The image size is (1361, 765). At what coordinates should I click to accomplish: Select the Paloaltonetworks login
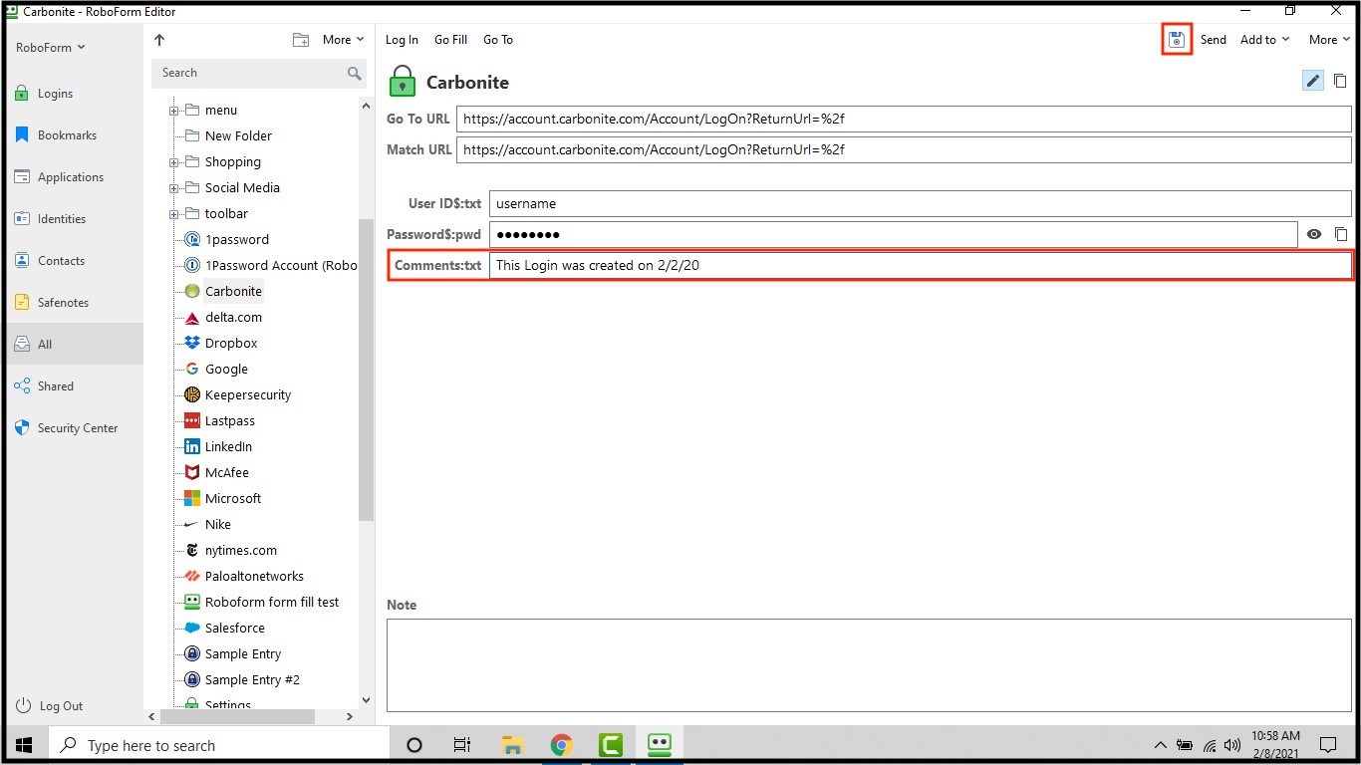pyautogui.click(x=254, y=577)
